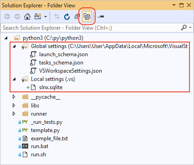
Task: Expand the libs folder
Action: pyautogui.click(x=14, y=105)
